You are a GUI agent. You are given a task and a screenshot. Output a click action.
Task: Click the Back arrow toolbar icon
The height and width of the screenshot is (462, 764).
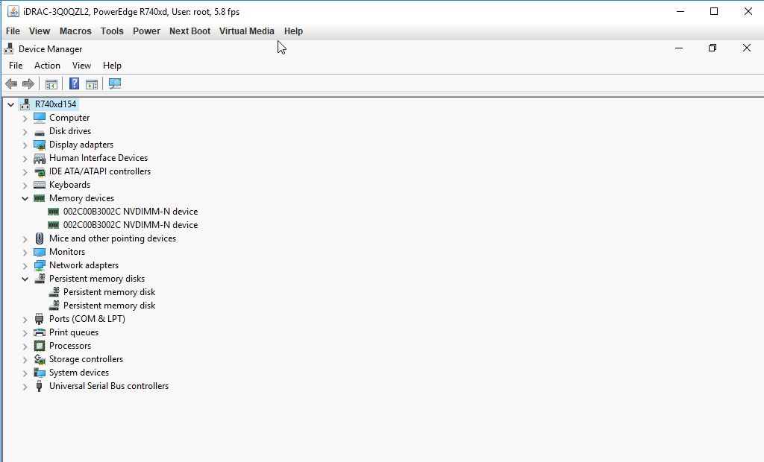11,83
